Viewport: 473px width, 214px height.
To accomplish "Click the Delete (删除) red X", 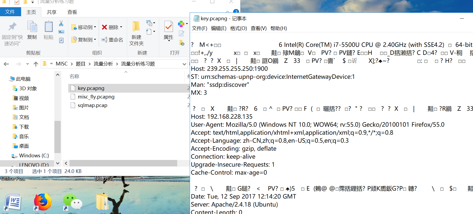I will 104,27.
